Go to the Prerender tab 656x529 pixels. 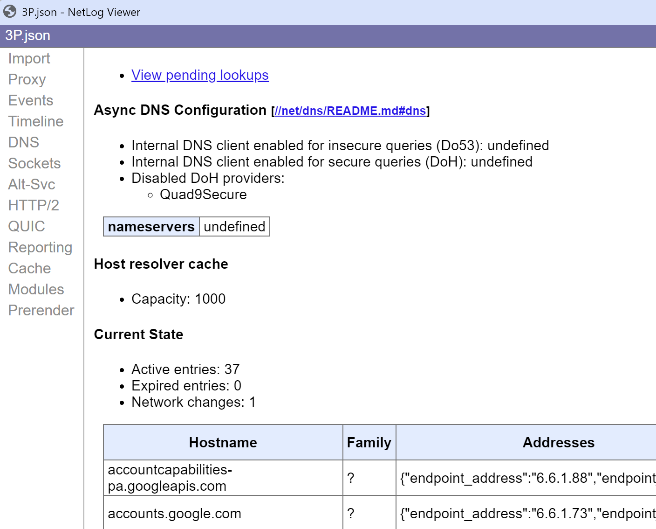41,310
